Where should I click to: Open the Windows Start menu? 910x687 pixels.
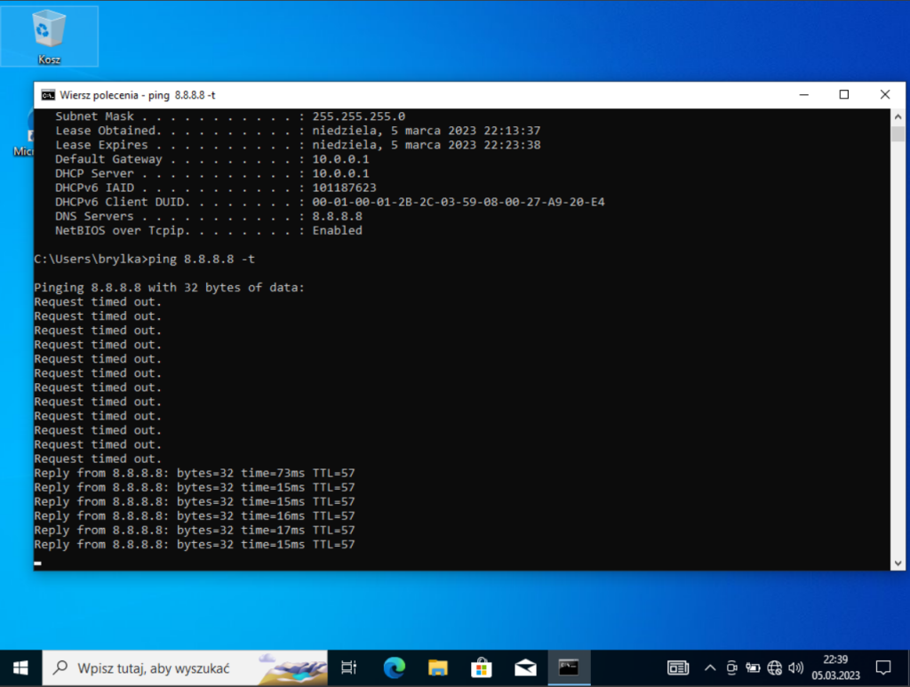click(21, 667)
